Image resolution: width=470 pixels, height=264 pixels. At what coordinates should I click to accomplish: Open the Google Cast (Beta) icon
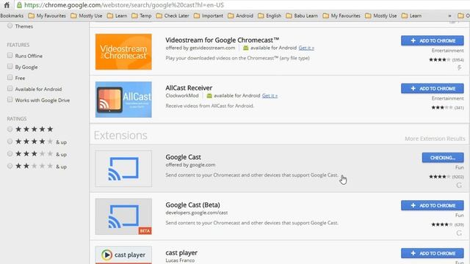click(123, 216)
